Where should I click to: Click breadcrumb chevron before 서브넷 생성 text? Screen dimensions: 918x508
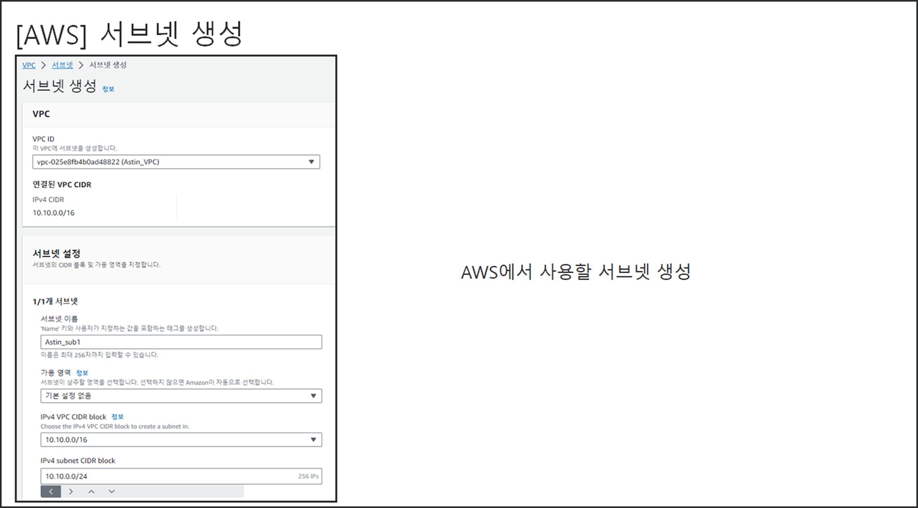[x=81, y=65]
